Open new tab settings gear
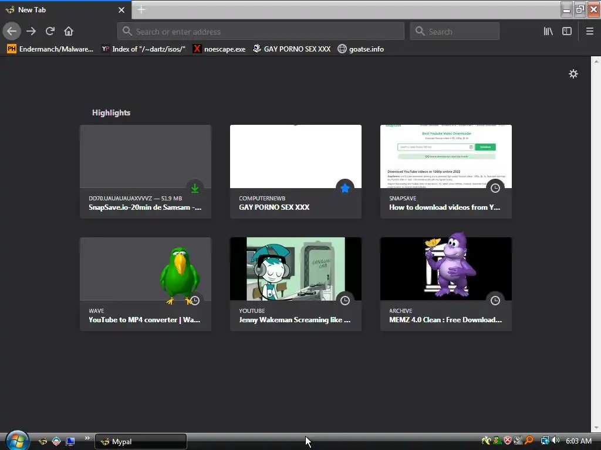The height and width of the screenshot is (450, 601). 573,74
